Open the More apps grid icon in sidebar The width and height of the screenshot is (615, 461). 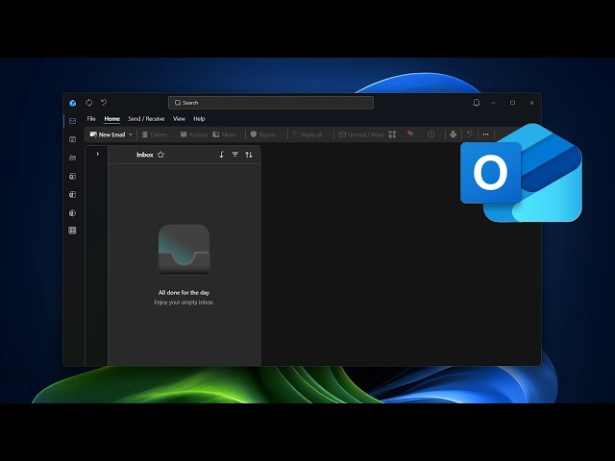coord(73,230)
